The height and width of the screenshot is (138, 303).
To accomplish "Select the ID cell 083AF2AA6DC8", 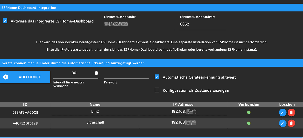I will [x=25, y=112].
